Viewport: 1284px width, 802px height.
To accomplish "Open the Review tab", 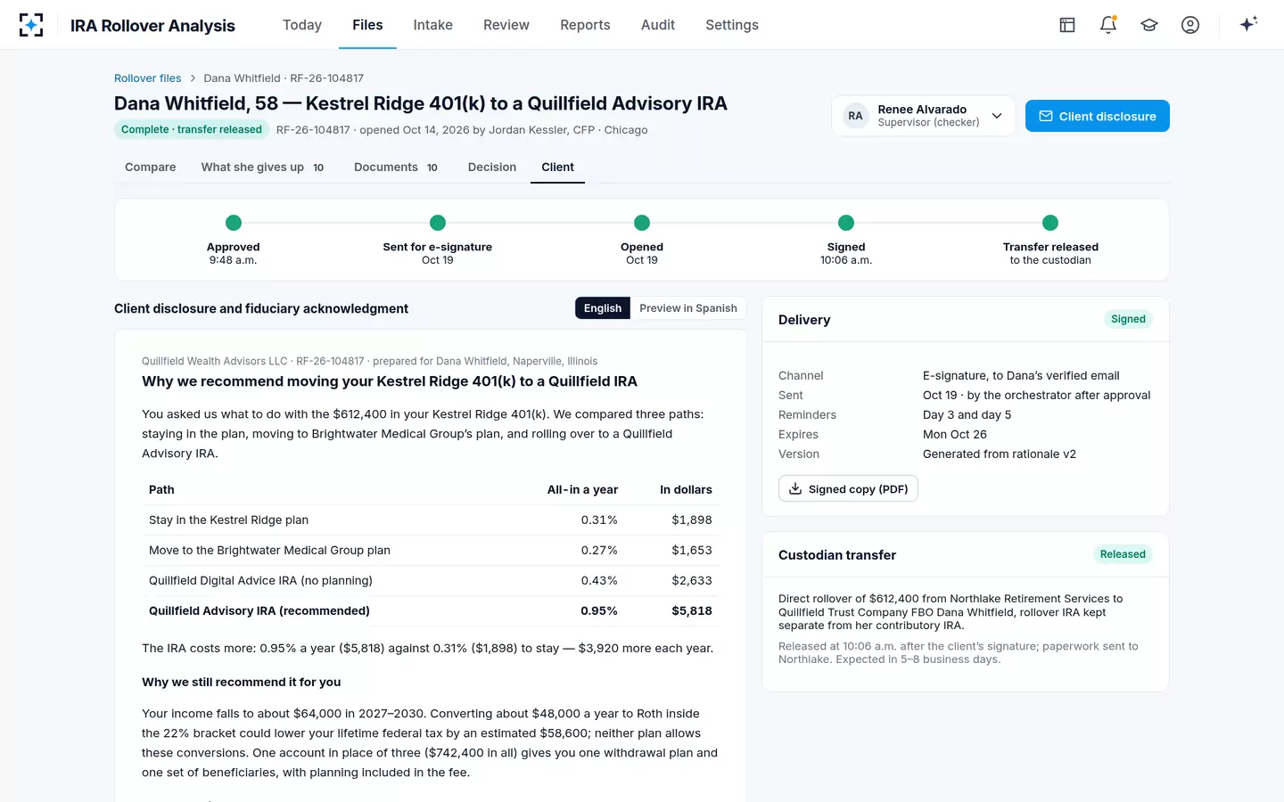I will coord(506,25).
